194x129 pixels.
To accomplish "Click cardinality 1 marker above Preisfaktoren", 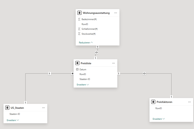I will click(x=171, y=97).
